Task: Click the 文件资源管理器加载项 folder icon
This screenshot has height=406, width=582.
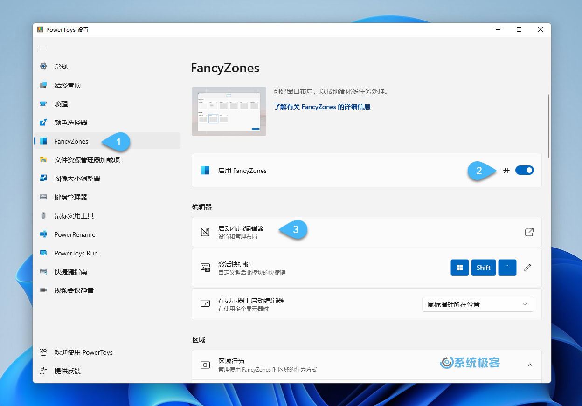Action: (43, 160)
